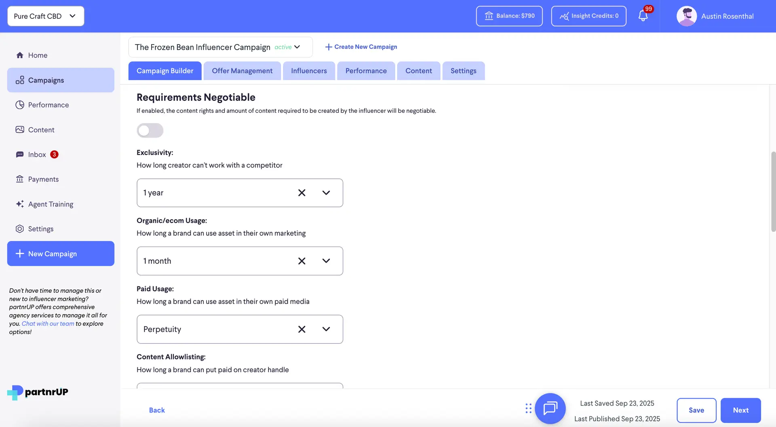Expand the Exclusivity duration dropdown
The width and height of the screenshot is (776, 427).
(x=326, y=193)
